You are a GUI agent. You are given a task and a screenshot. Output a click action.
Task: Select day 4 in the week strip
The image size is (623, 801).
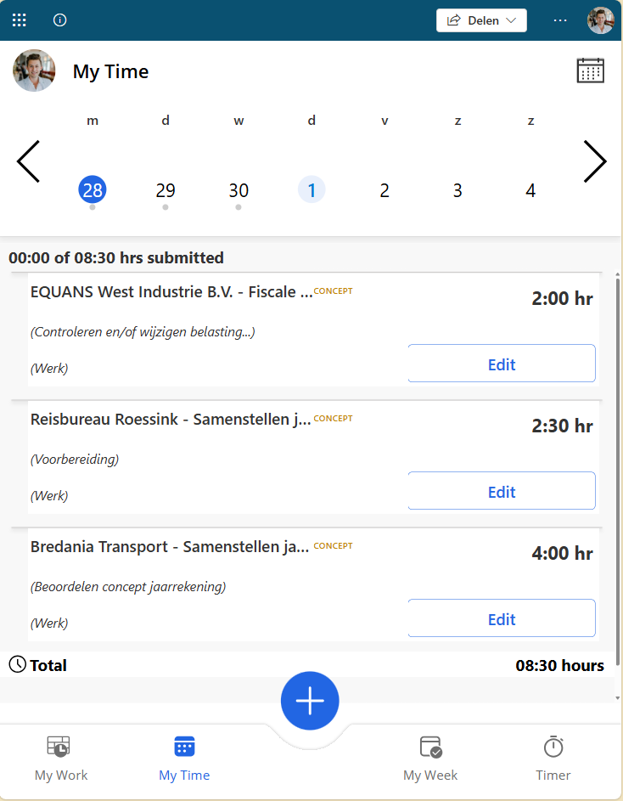[530, 190]
